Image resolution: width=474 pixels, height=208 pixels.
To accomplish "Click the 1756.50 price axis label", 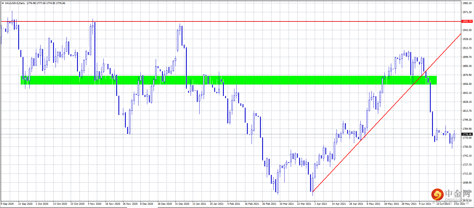I will [x=467, y=147].
